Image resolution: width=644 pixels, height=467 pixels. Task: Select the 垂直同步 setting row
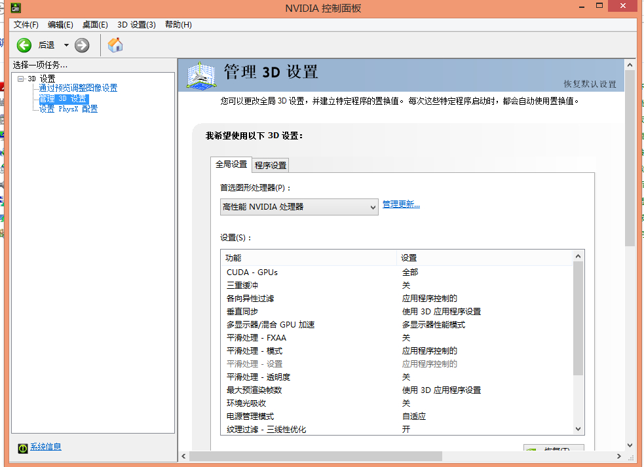click(x=396, y=312)
